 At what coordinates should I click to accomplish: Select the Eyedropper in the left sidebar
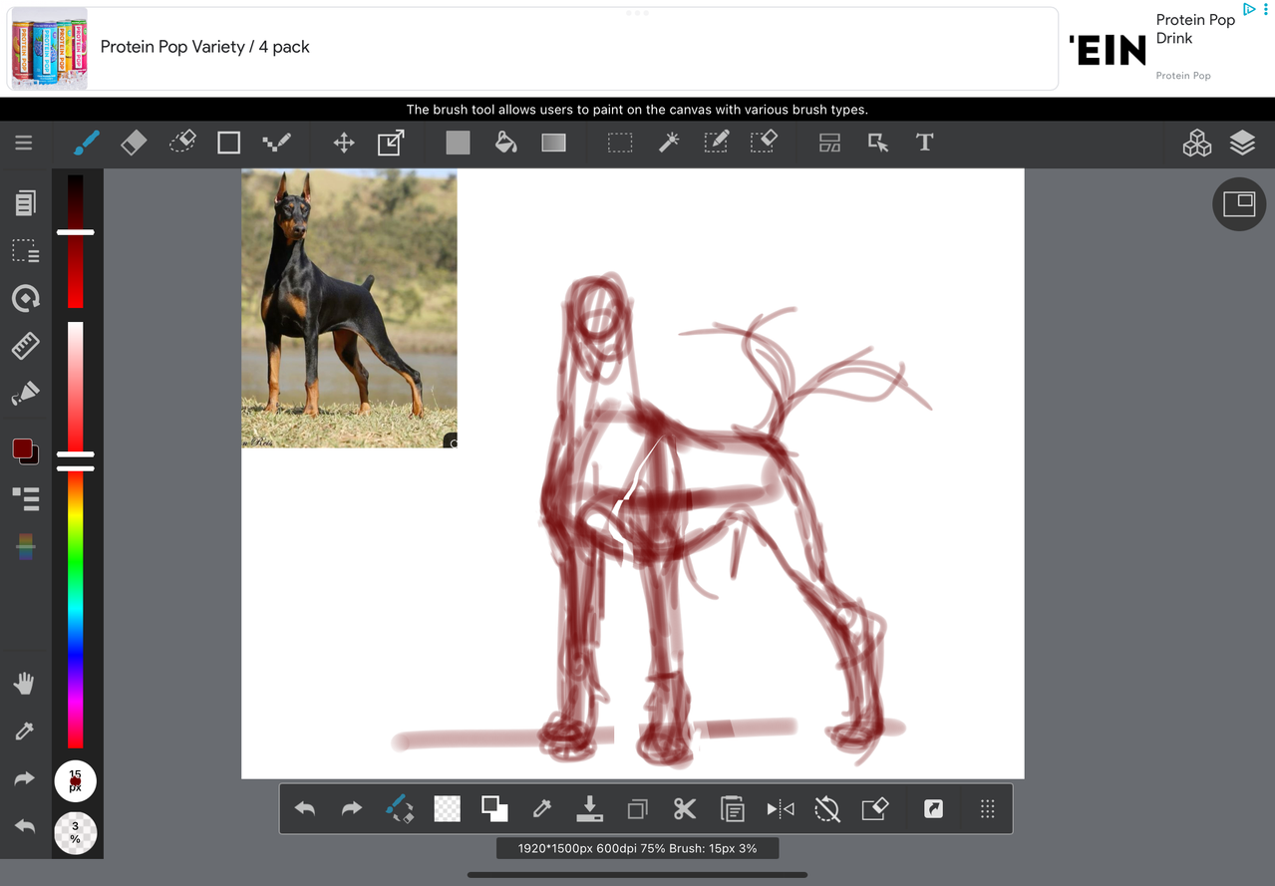pos(25,732)
